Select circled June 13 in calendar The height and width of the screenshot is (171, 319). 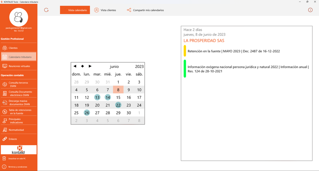click(97, 98)
